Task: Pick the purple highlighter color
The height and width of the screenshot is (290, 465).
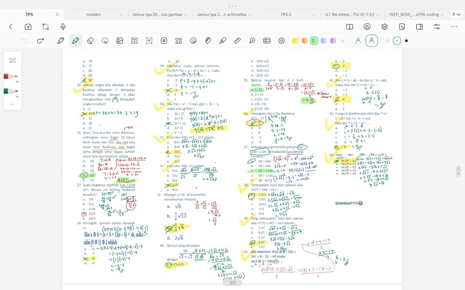Action: (333, 41)
